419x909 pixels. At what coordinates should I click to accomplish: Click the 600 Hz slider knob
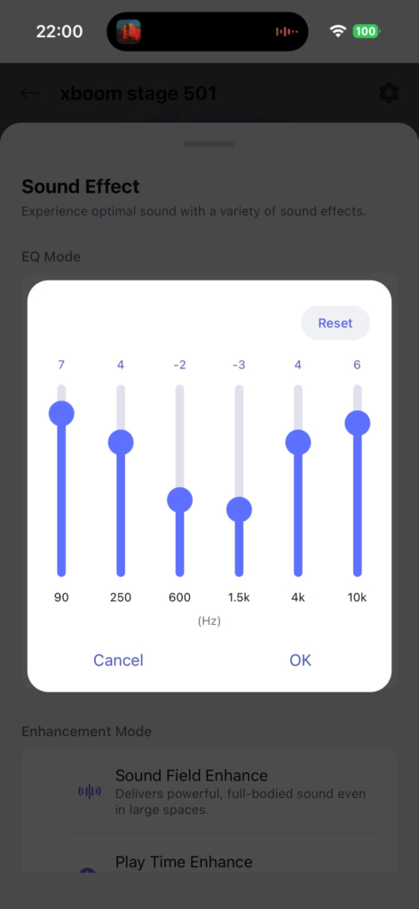179,500
